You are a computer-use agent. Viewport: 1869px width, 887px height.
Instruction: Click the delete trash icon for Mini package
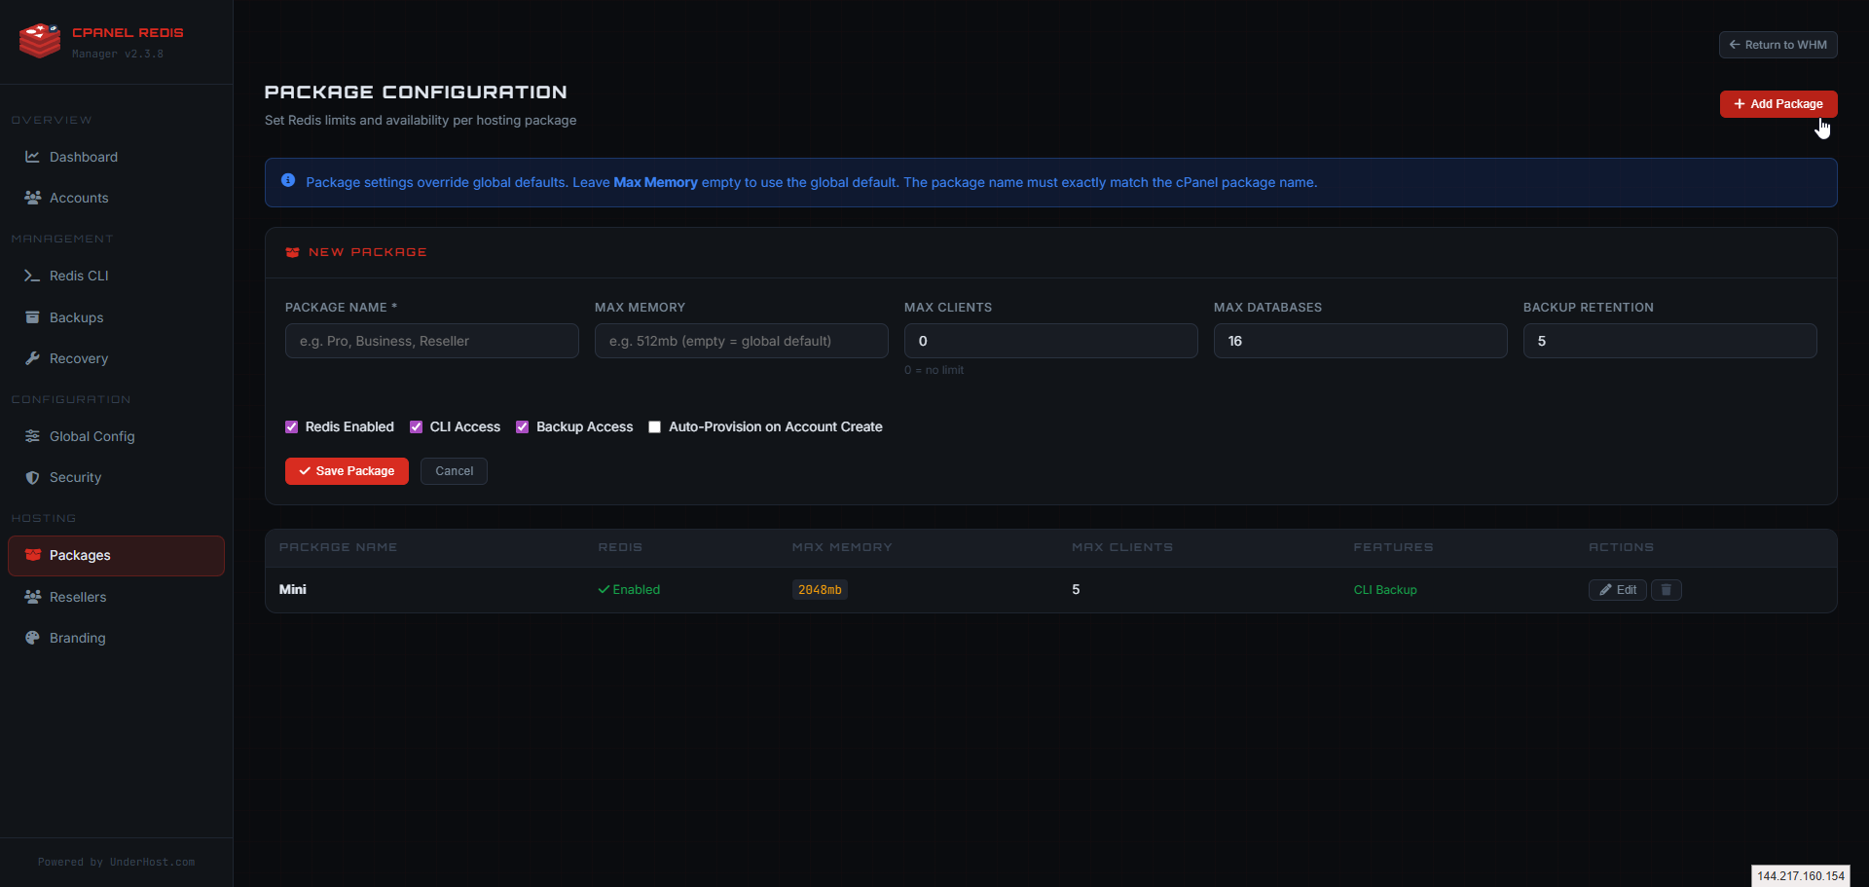[1666, 589]
